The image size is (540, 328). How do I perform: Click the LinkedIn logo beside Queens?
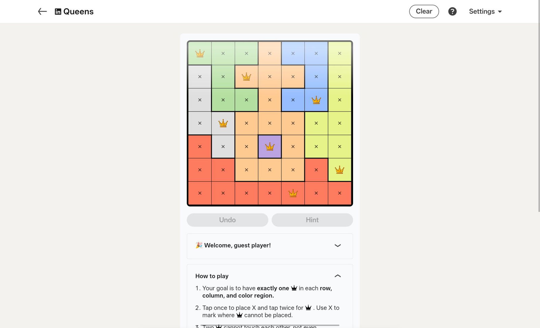tap(58, 11)
